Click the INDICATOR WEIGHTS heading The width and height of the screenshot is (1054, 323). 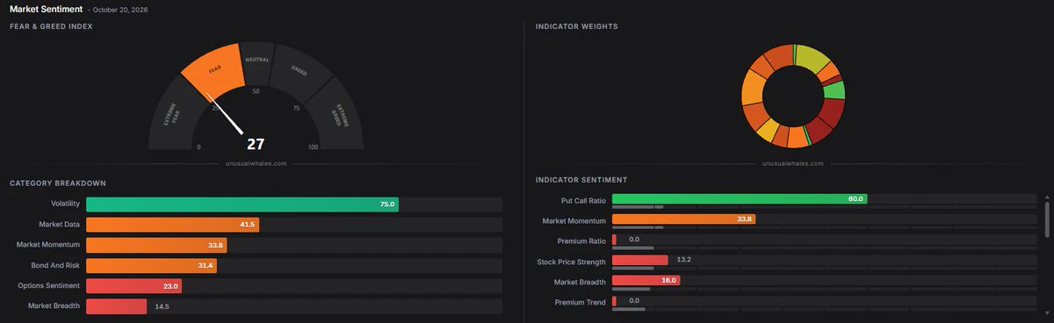pos(577,26)
